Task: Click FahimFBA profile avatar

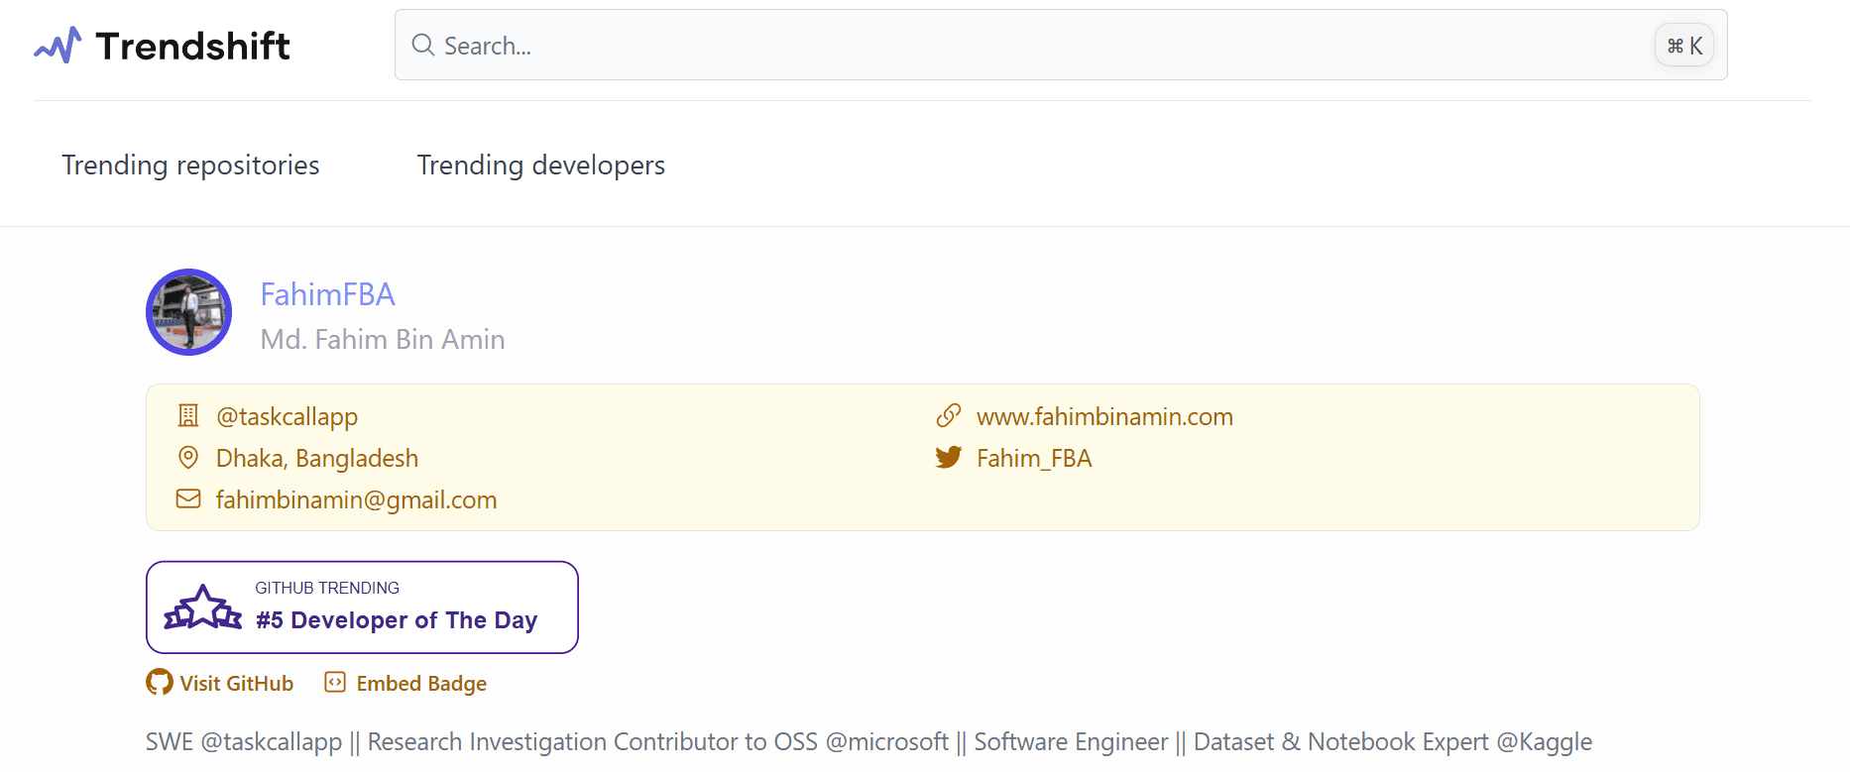Action: (x=188, y=312)
